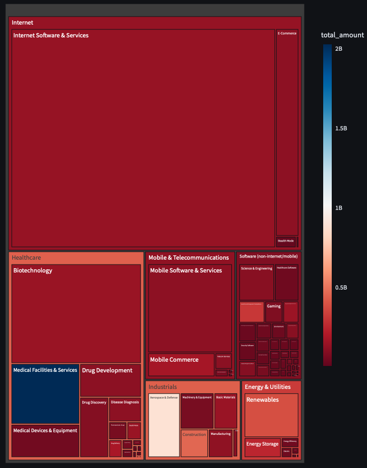
Task: Click the Medical Devices & Equipment tile
Action: (x=45, y=441)
